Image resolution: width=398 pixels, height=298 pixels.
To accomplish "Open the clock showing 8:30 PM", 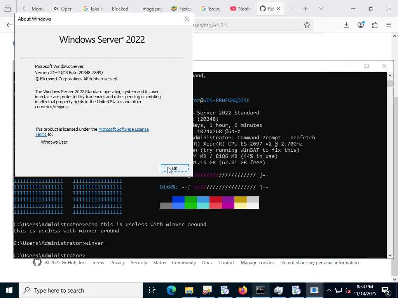I will point(365,290).
